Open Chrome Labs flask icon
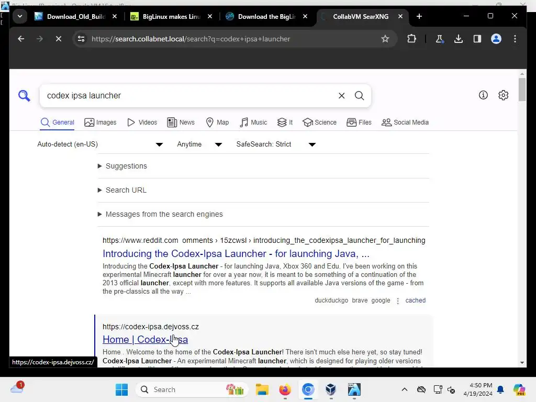Screen dimensions: 536x402 coord(440,39)
